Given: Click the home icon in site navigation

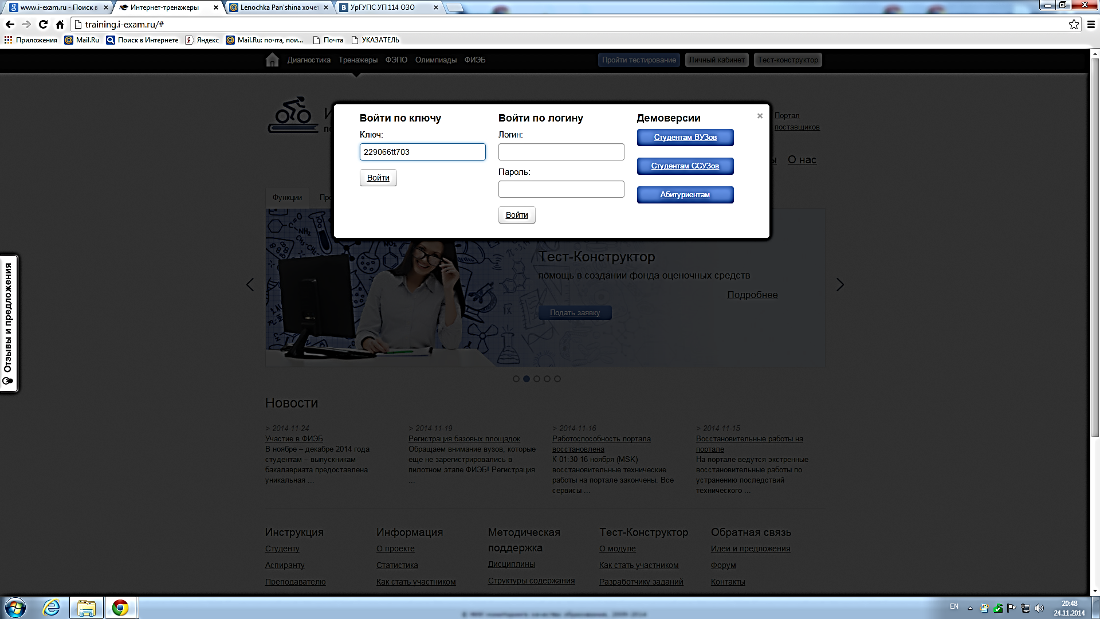Looking at the screenshot, I should 272,60.
